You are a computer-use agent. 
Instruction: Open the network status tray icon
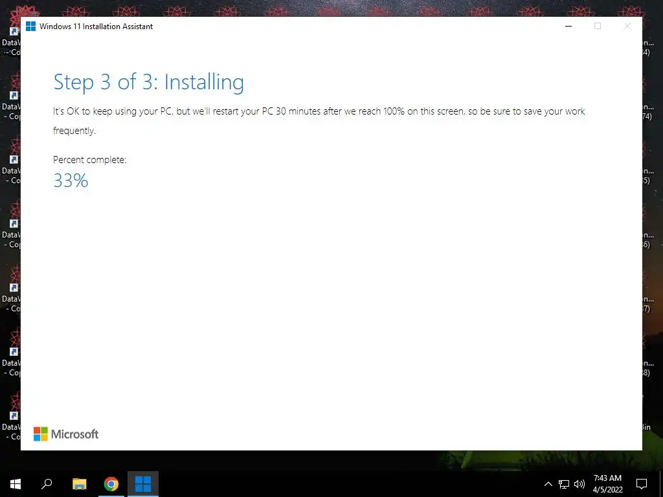564,484
